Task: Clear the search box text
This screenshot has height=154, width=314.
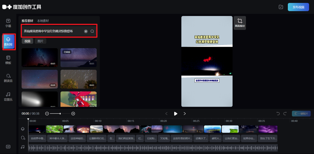Action: pos(86,31)
